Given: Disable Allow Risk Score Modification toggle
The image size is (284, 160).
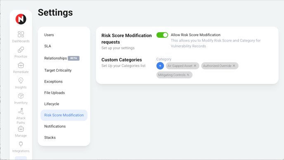Looking at the screenshot, I should [x=162, y=35].
